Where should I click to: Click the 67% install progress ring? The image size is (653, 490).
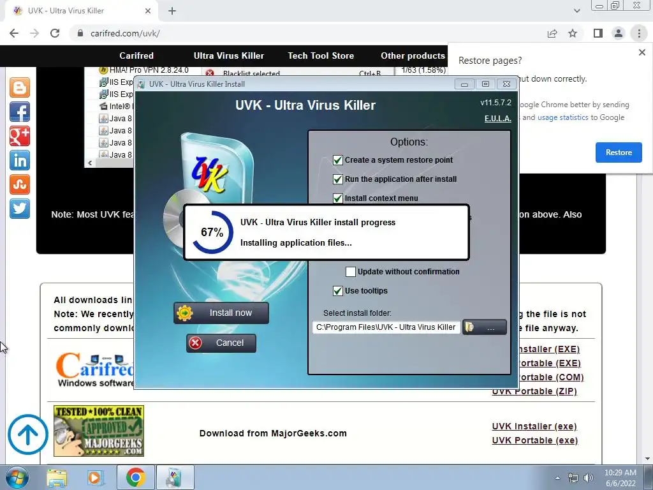[212, 232]
